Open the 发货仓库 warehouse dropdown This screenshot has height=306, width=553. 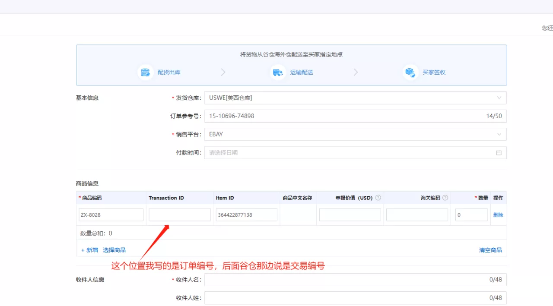tap(499, 98)
